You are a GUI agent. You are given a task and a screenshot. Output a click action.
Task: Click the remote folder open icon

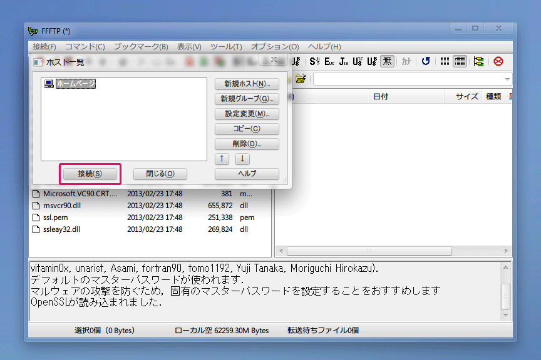click(x=301, y=79)
